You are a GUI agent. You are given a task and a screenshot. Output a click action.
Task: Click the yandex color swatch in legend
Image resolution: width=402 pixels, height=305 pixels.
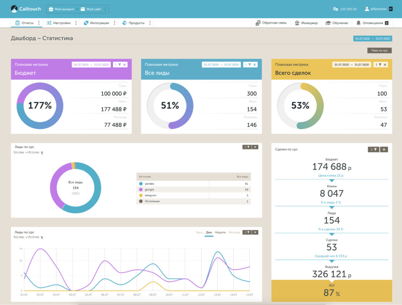[x=141, y=184]
